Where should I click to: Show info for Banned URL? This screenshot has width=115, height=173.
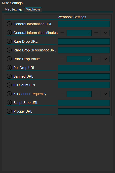9,76
